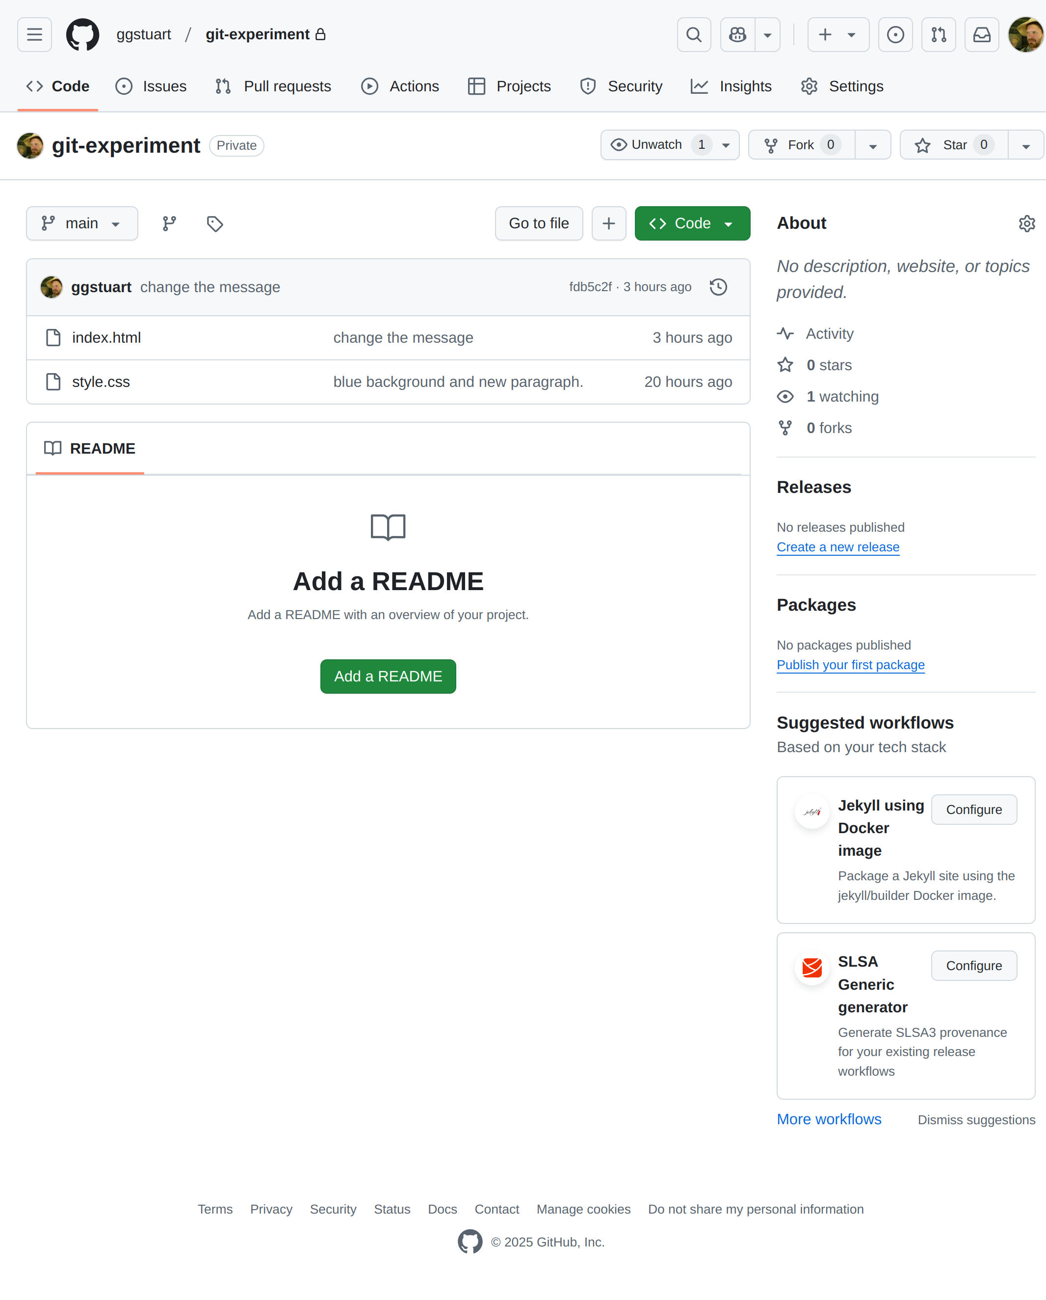
Task: Open Create a new release link
Action: (x=838, y=547)
